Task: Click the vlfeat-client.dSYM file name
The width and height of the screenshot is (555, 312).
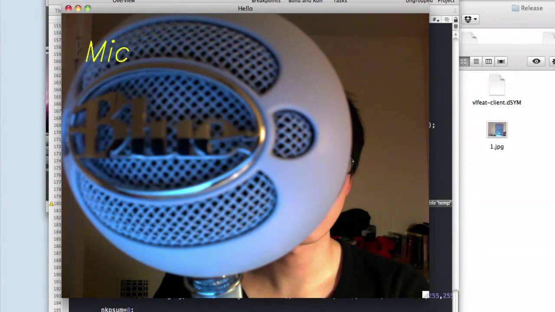Action: tap(497, 103)
